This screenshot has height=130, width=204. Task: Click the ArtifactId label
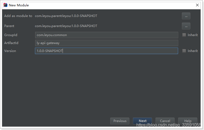click(11, 43)
